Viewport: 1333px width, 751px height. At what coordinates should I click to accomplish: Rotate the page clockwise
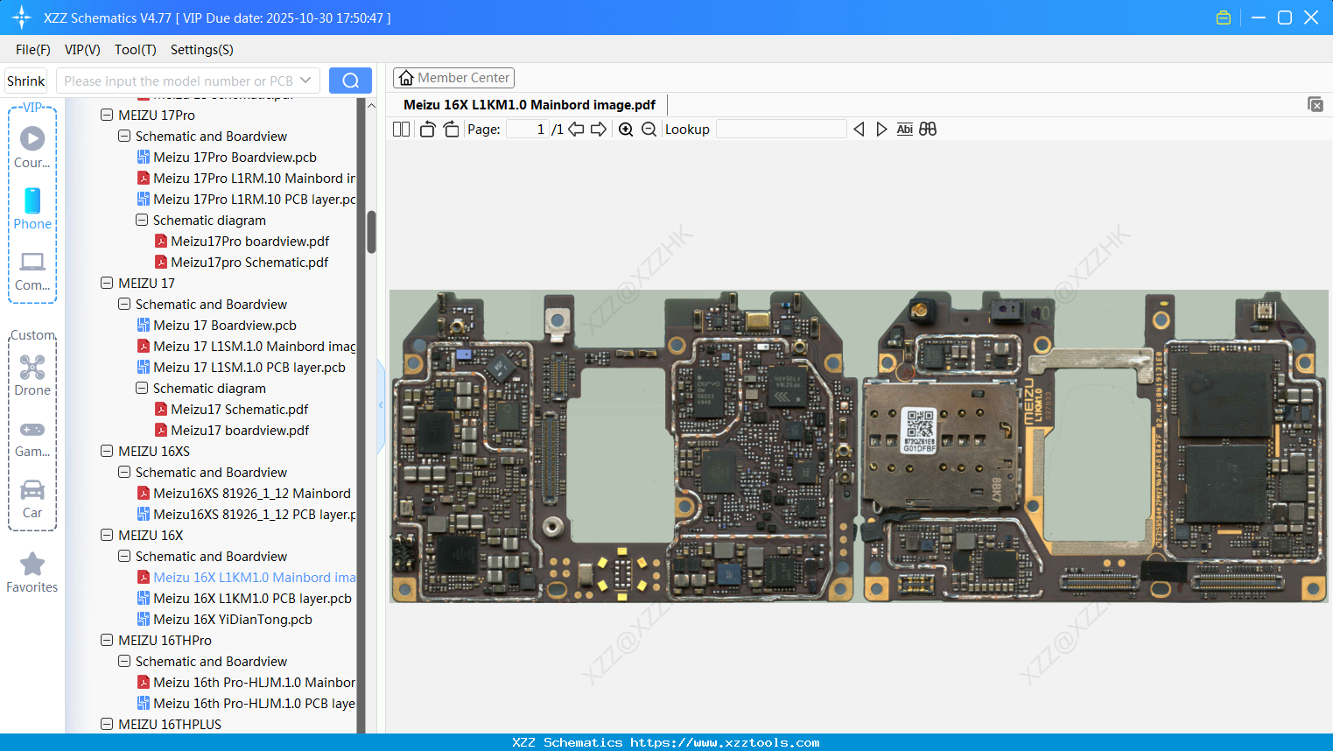click(451, 130)
